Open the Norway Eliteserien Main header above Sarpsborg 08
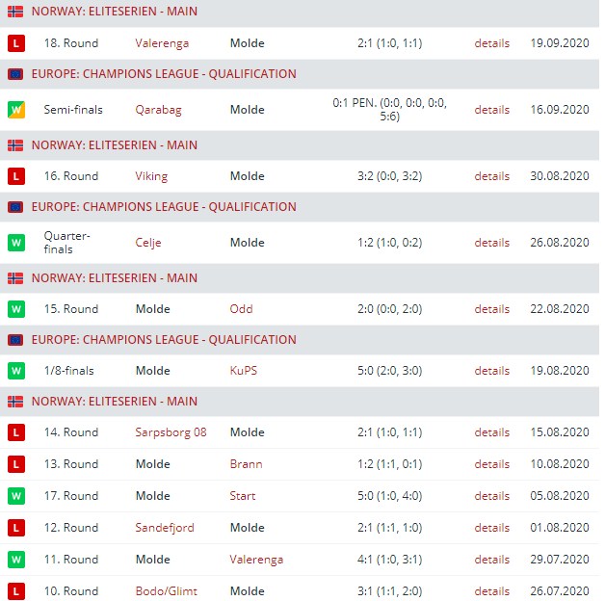The width and height of the screenshot is (605, 601). click(x=114, y=402)
